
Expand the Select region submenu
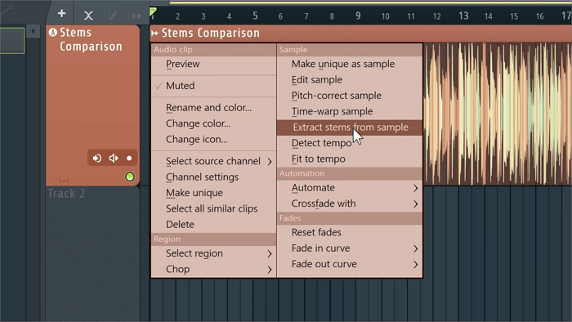(x=213, y=253)
